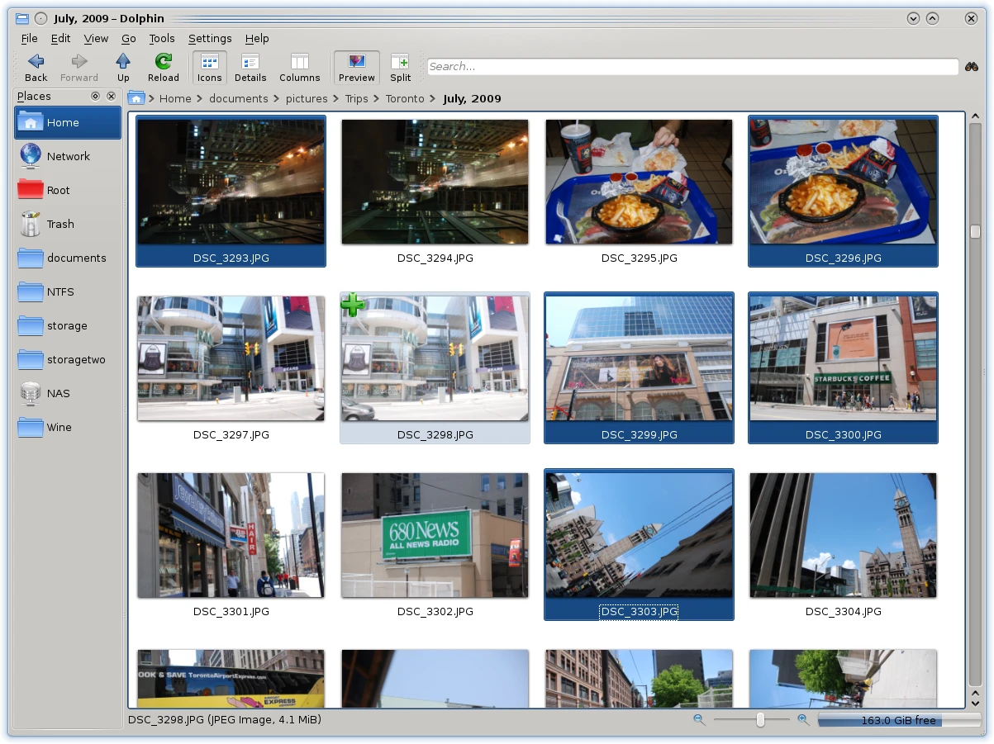Switch to Icons view mode
The image size is (994, 744).
pyautogui.click(x=209, y=68)
